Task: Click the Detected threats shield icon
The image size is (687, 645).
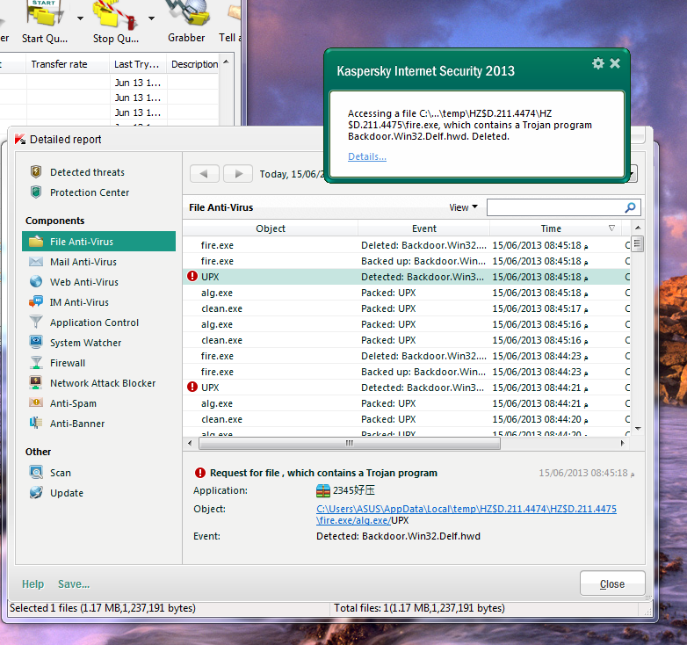Action: coord(36,171)
